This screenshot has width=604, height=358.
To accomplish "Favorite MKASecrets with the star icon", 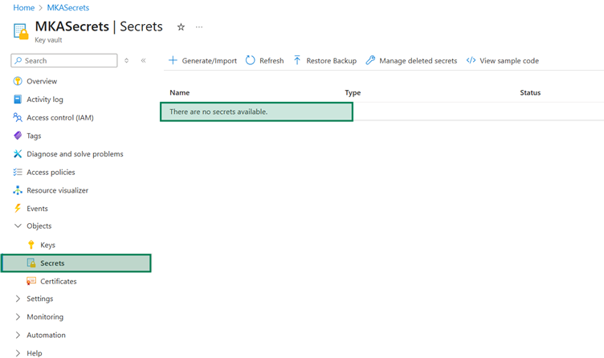I will tap(181, 26).
